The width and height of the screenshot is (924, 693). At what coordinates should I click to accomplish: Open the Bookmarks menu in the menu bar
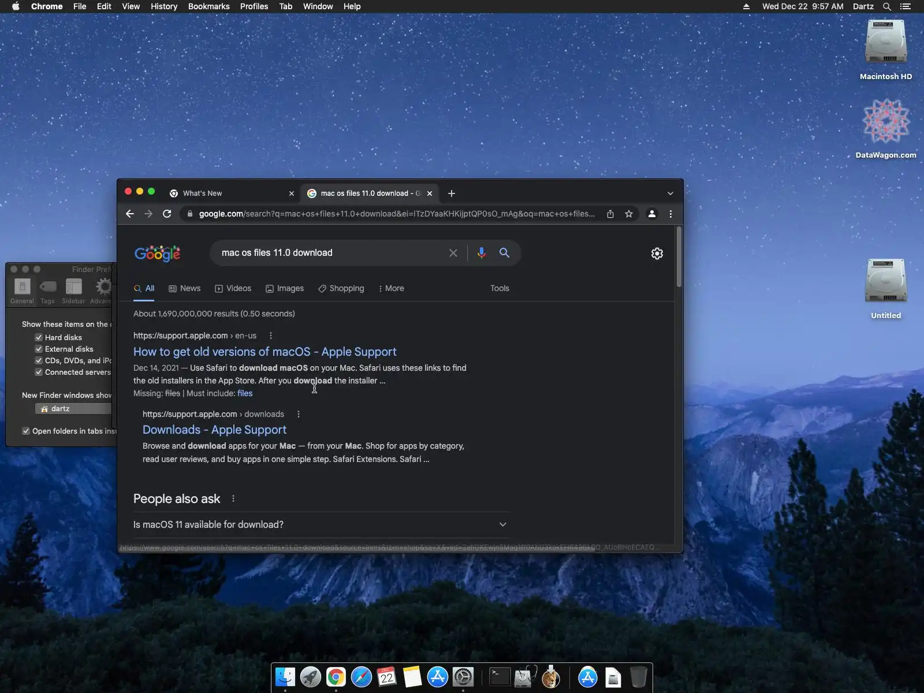click(208, 6)
